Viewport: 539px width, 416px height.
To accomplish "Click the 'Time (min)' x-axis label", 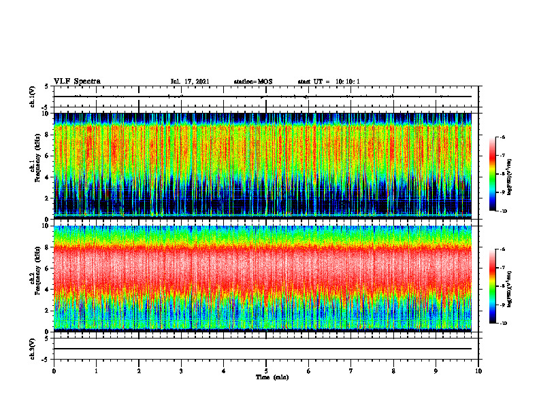I will click(x=272, y=377).
